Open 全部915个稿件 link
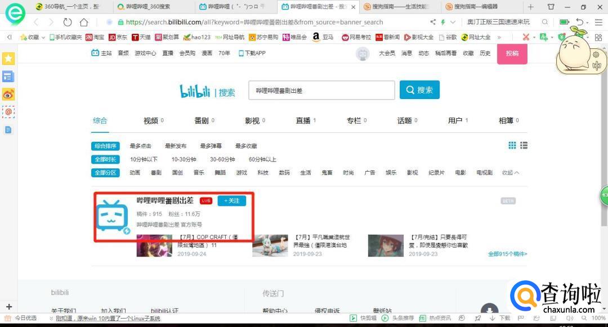The image size is (608, 327). coord(508,254)
